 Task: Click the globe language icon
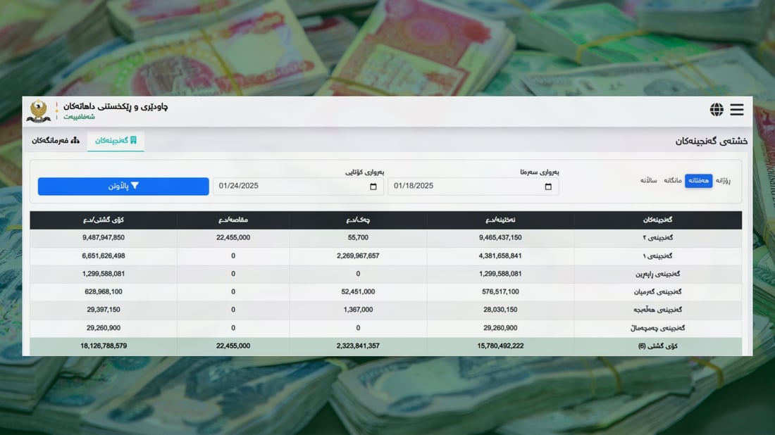(717, 110)
